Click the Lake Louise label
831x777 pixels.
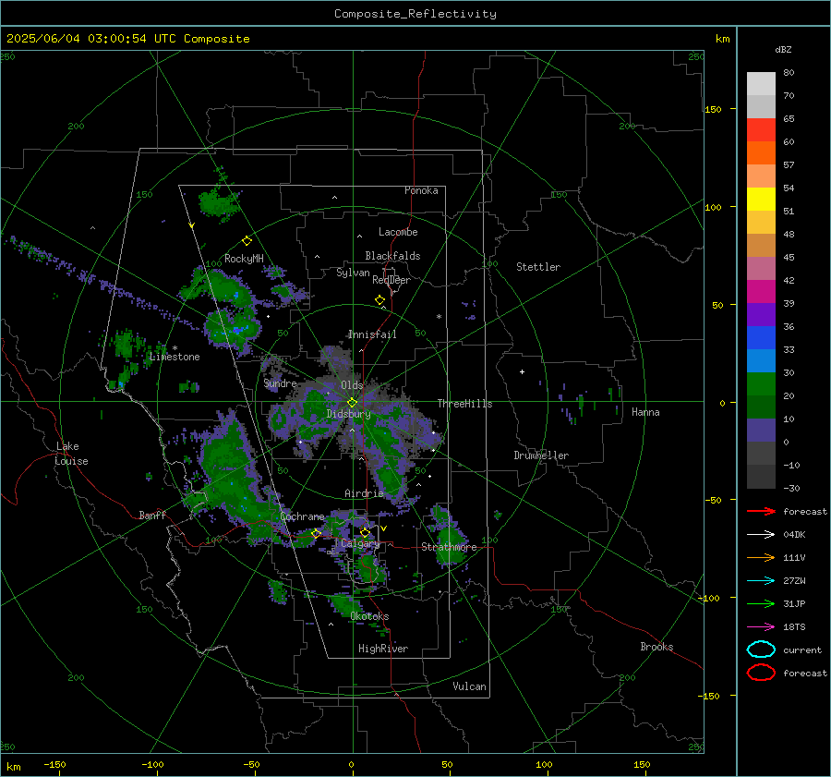(71, 454)
